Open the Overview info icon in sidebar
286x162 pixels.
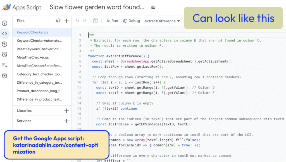pyautogui.click(x=4, y=23)
